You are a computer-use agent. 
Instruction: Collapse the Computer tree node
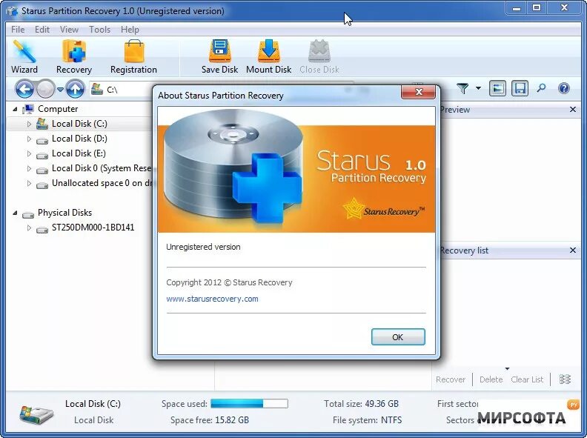click(x=15, y=109)
